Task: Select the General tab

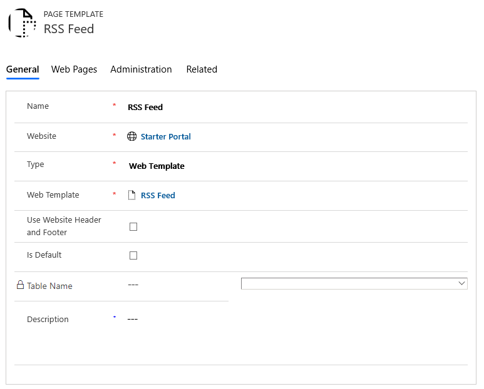Action: pyautogui.click(x=23, y=69)
